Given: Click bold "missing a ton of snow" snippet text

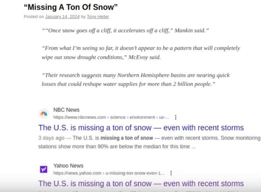Looking at the screenshot, I should tap(127, 138).
